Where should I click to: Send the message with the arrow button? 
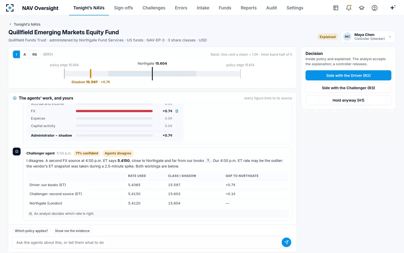coord(286,242)
